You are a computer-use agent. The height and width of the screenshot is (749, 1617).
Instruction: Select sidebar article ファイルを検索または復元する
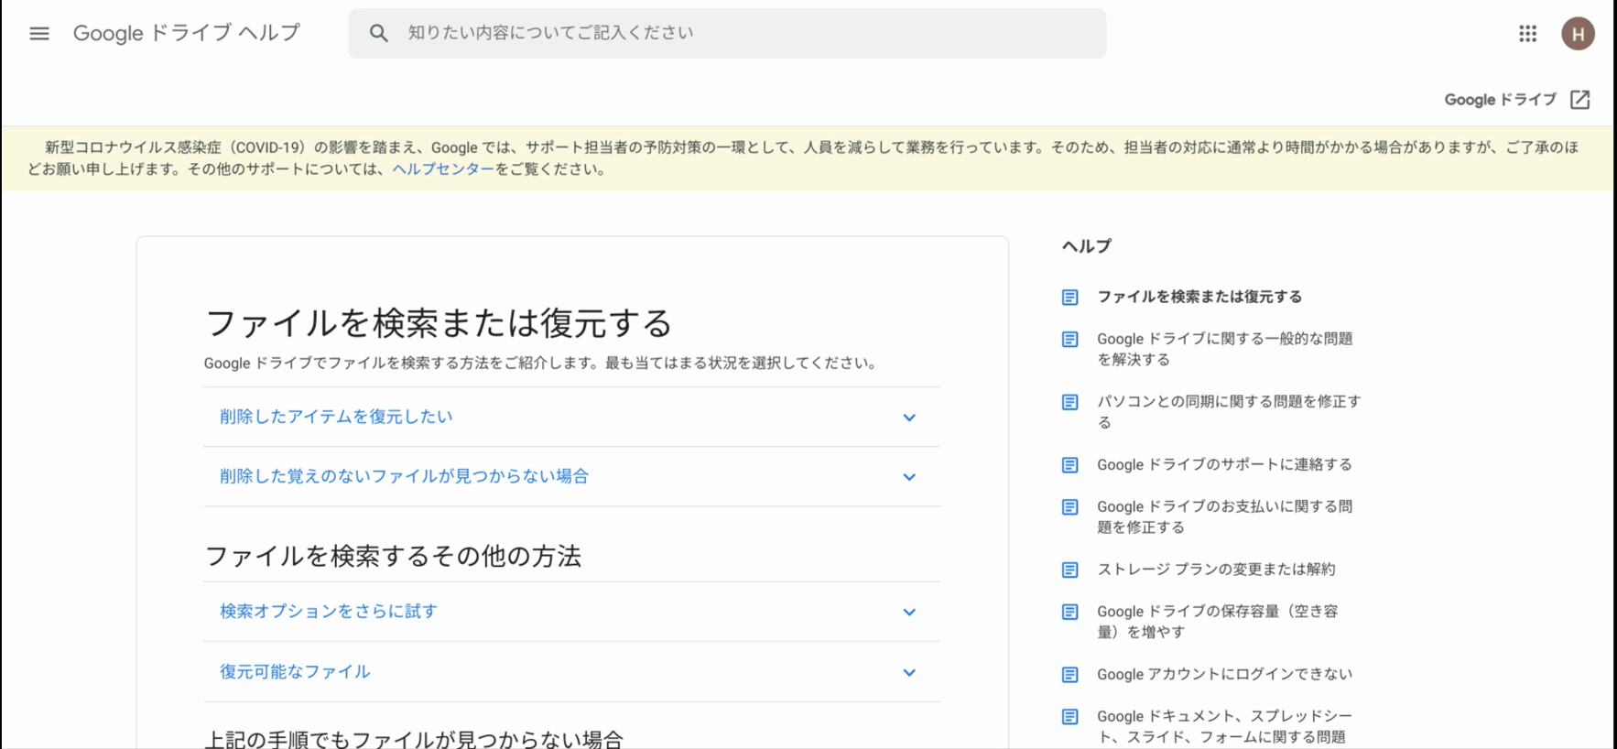tap(1199, 297)
